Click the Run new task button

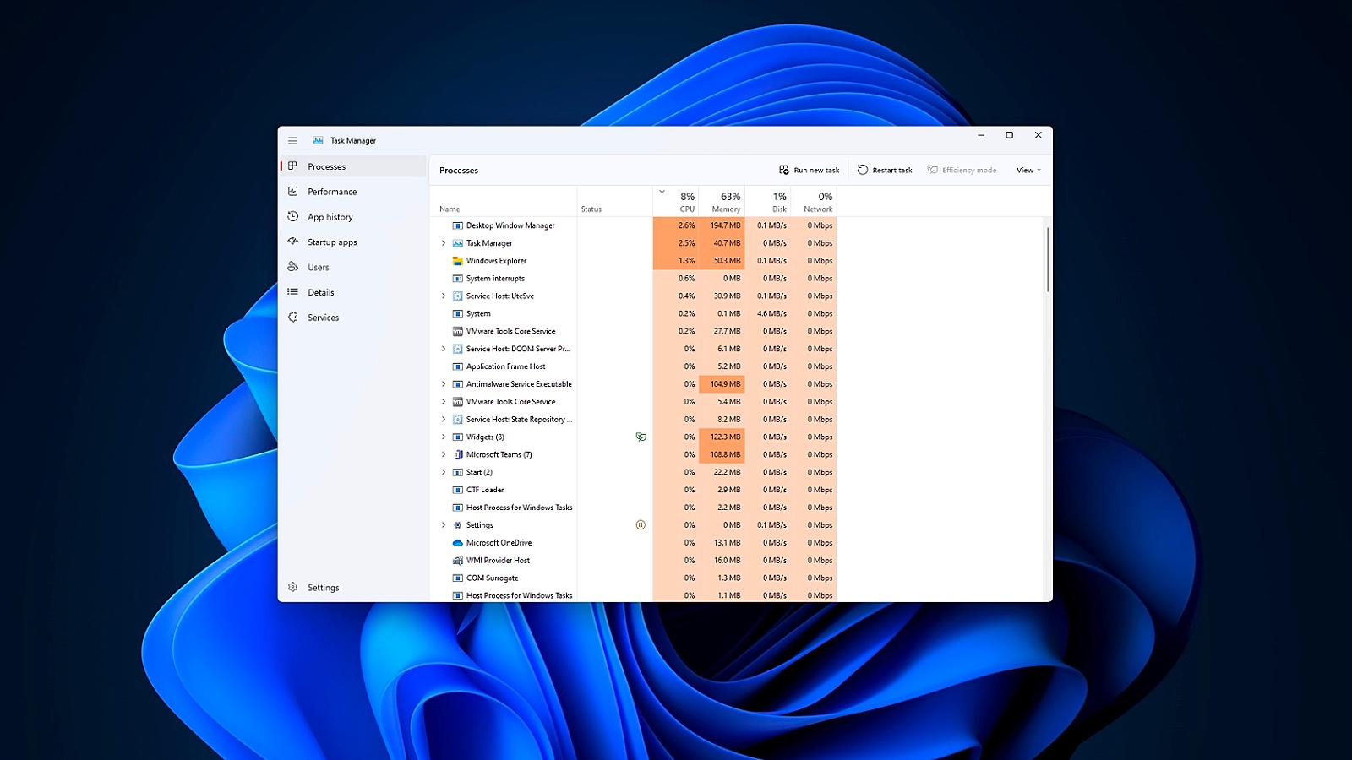[x=810, y=170]
